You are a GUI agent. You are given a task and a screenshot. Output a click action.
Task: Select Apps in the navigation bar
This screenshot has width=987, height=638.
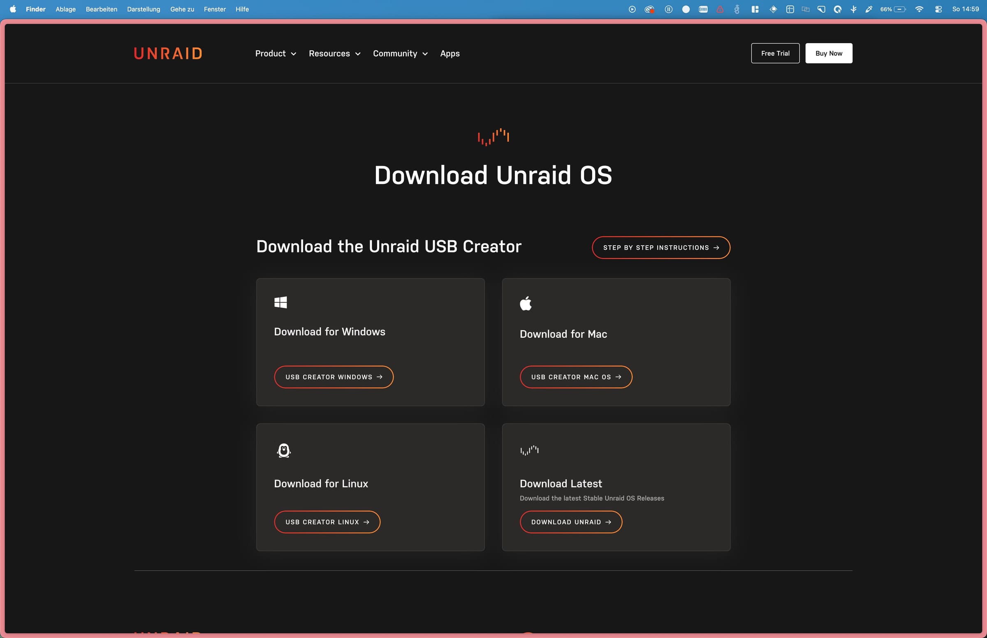(x=449, y=53)
